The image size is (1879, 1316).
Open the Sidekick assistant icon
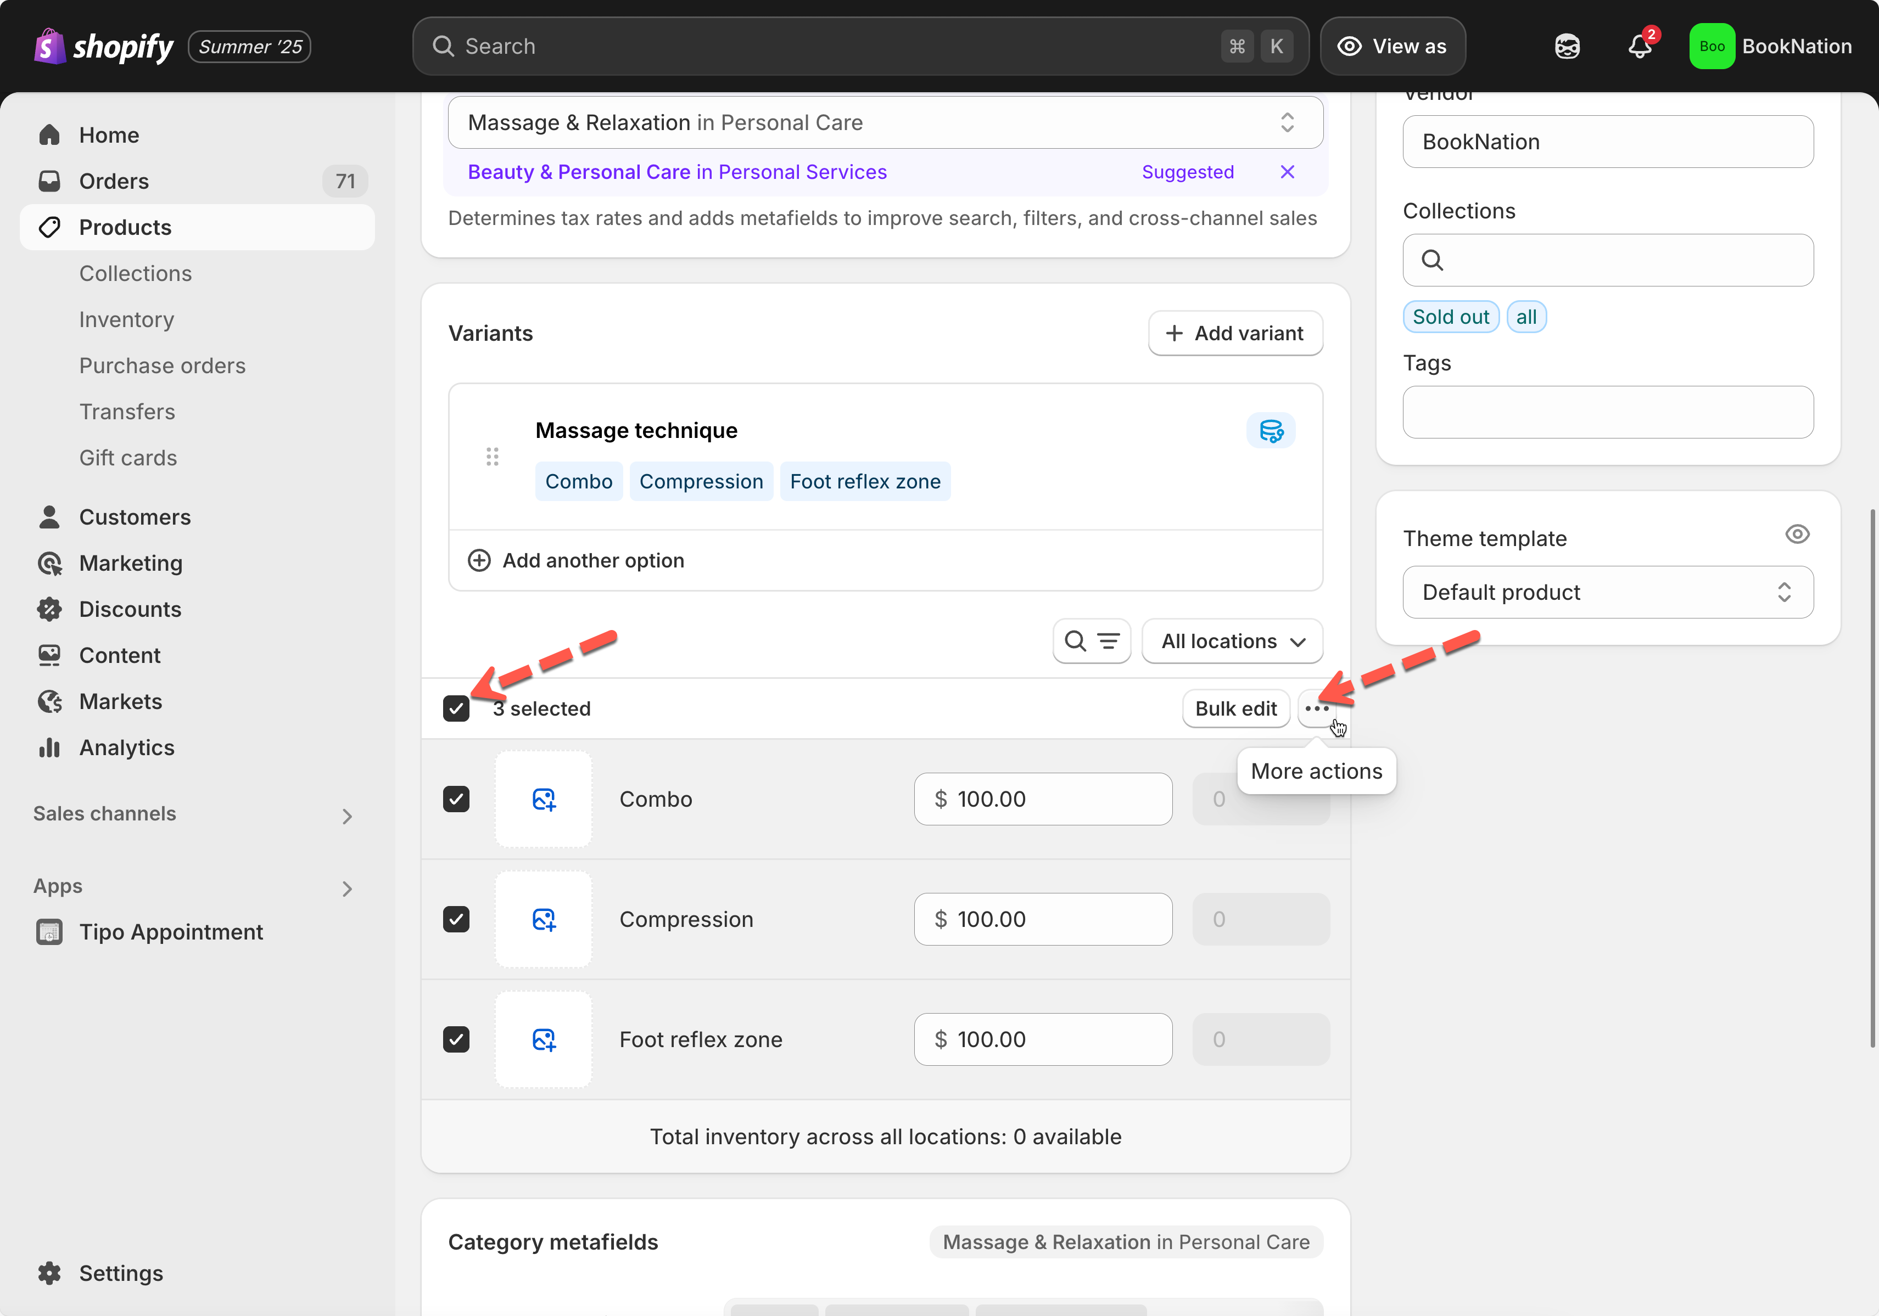click(1567, 47)
